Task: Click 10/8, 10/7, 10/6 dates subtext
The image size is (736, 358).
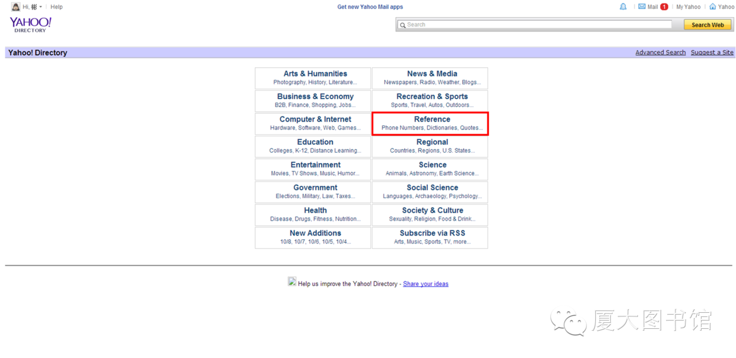Action: [315, 242]
